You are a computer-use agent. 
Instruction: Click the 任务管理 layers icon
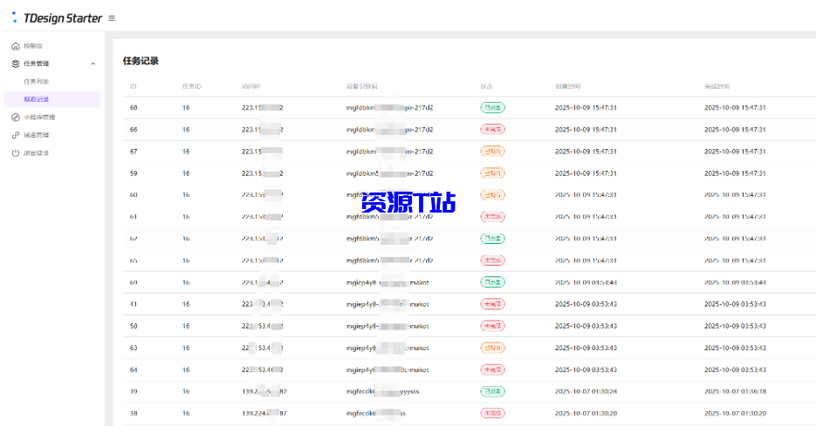(16, 64)
